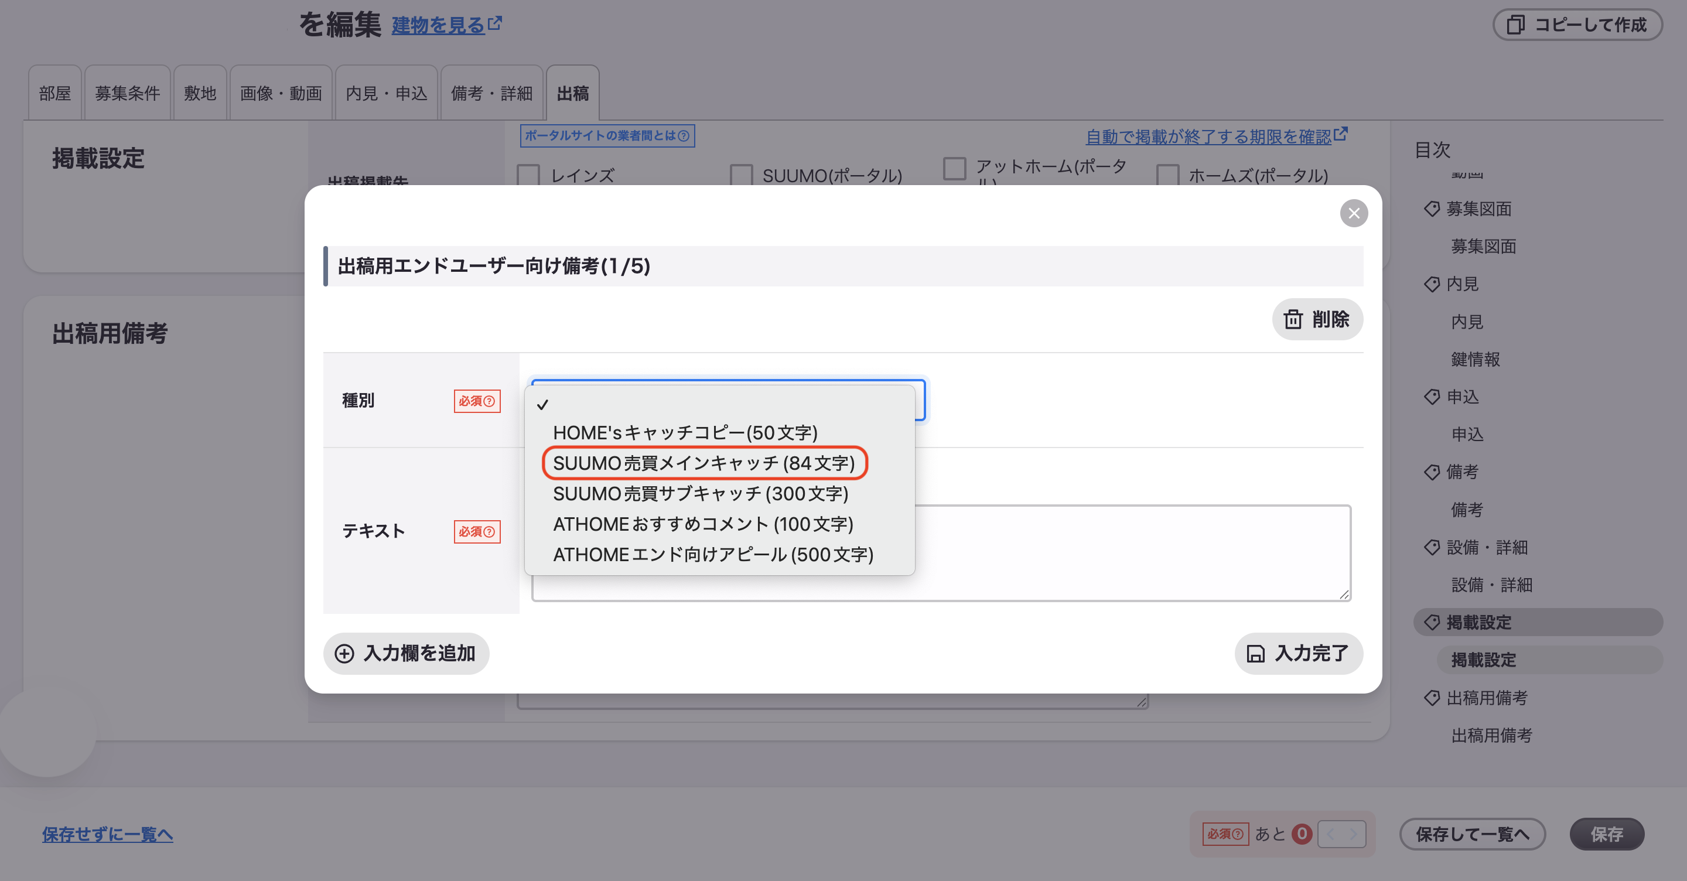Click the 入力完了 button
Viewport: 1687px width, 881px height.
[x=1298, y=653]
